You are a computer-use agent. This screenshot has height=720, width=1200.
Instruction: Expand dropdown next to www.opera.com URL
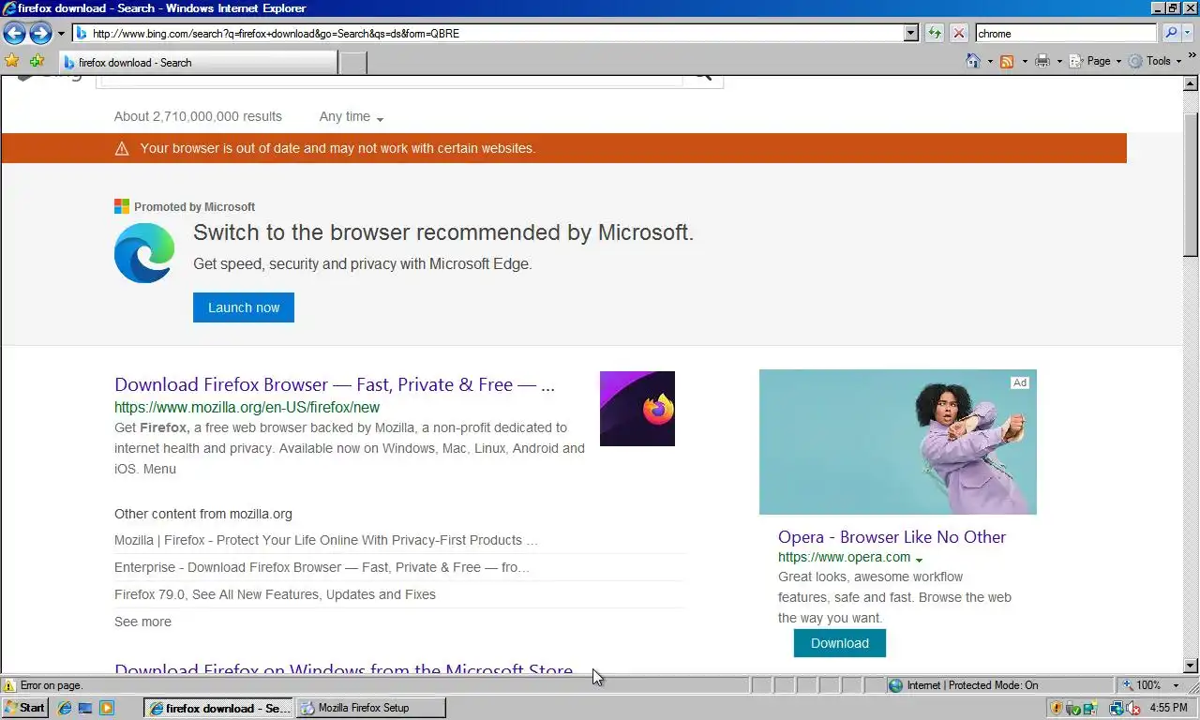[919, 559]
